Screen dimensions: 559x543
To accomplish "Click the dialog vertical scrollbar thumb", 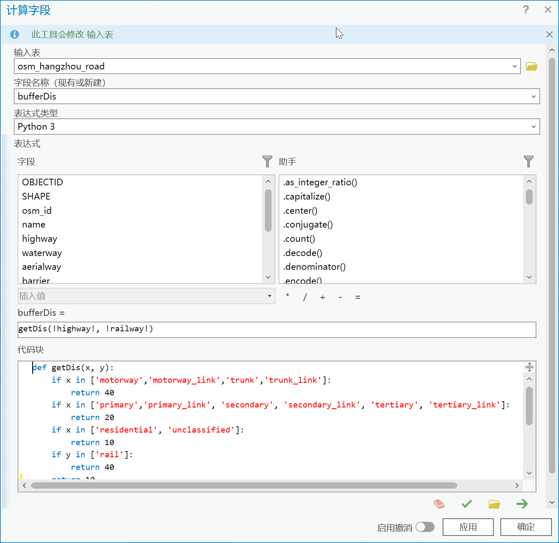I will (x=552, y=266).
